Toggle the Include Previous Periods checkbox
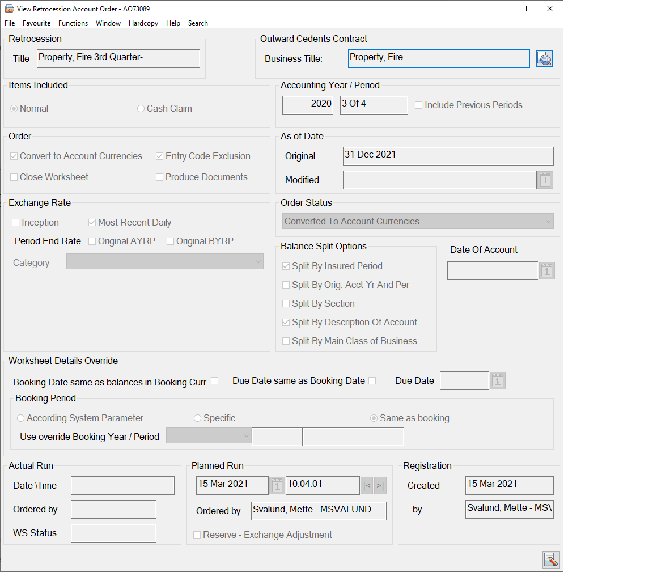The width and height of the screenshot is (653, 572). pyautogui.click(x=419, y=105)
